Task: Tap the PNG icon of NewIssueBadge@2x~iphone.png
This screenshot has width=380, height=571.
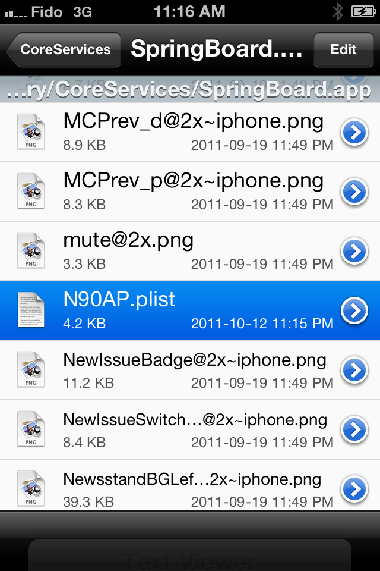Action: tap(31, 369)
